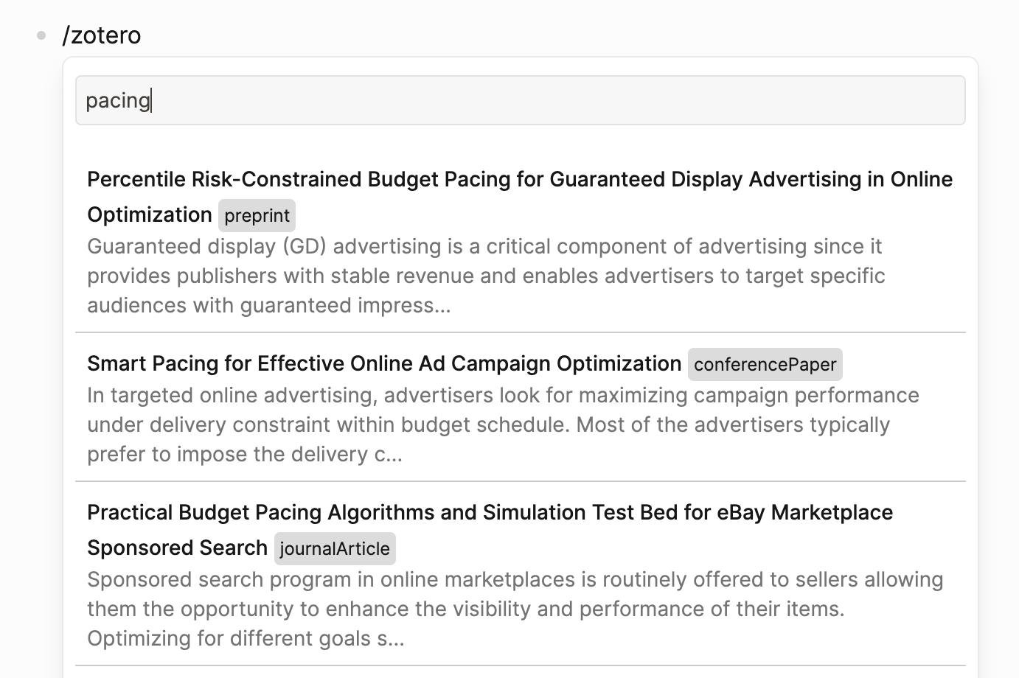Click truncated text "Optimizing for different goals s..."
Viewport: 1019px width, 678px height.
point(246,638)
